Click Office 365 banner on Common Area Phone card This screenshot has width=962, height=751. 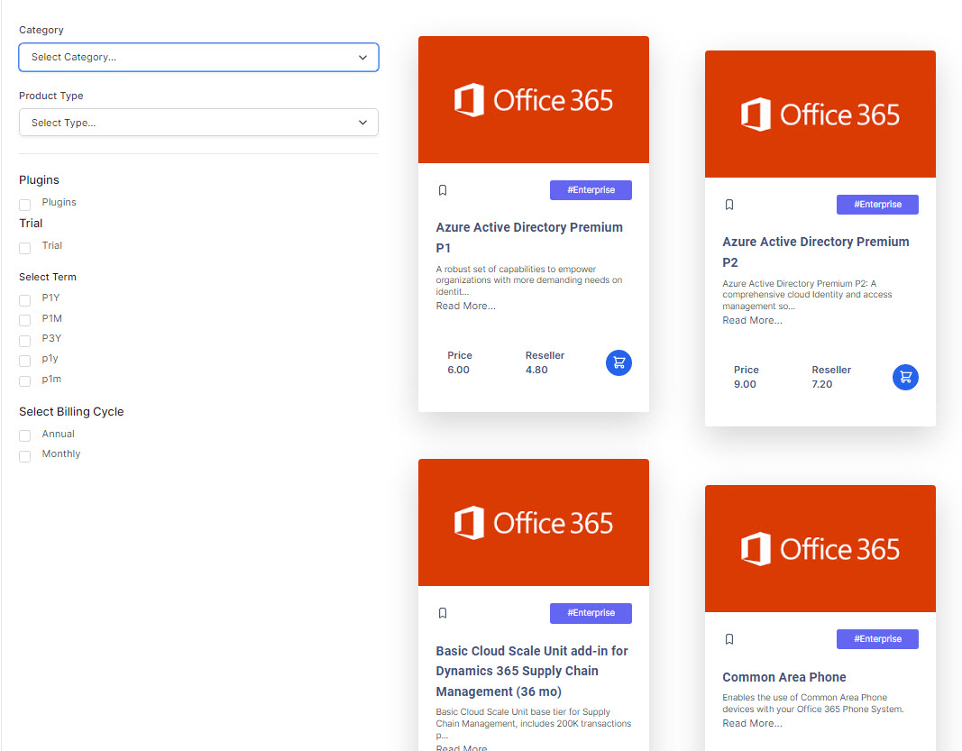pyautogui.click(x=820, y=548)
